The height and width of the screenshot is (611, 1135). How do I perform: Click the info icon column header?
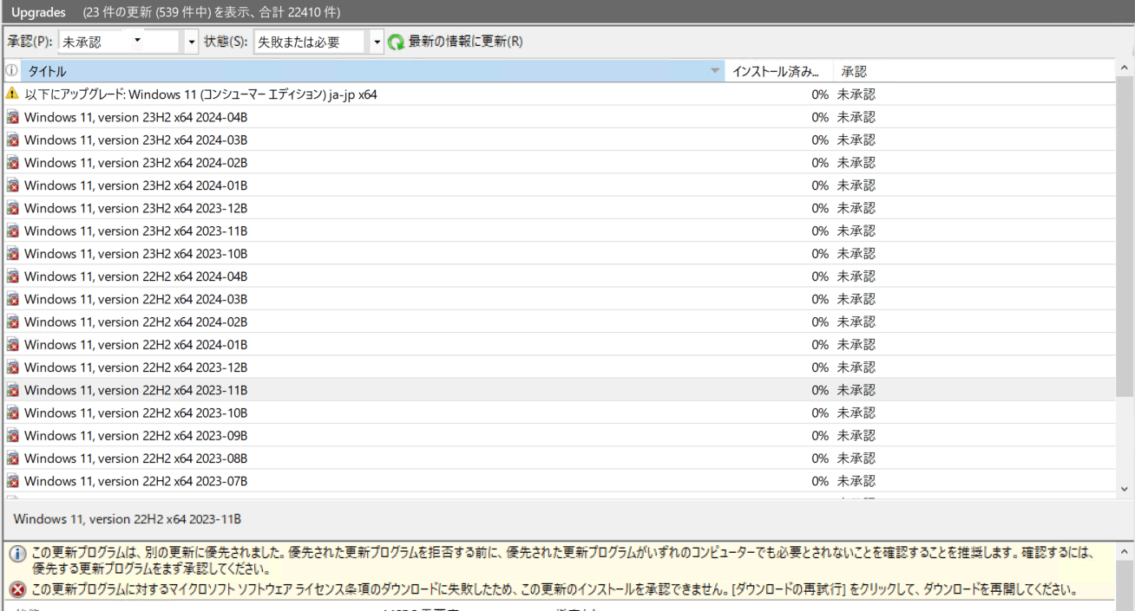(x=12, y=71)
